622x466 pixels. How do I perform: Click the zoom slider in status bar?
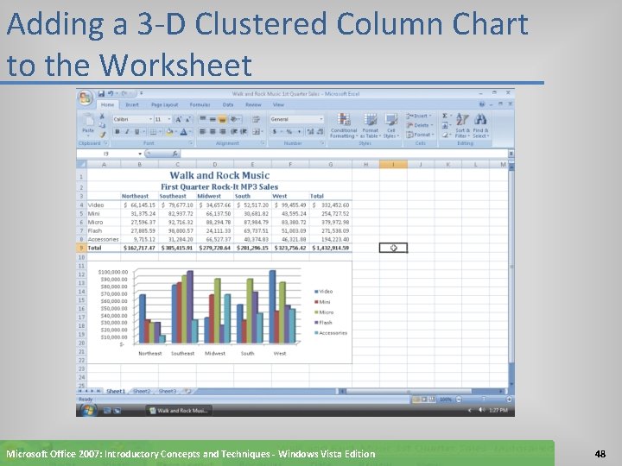pyautogui.click(x=483, y=400)
